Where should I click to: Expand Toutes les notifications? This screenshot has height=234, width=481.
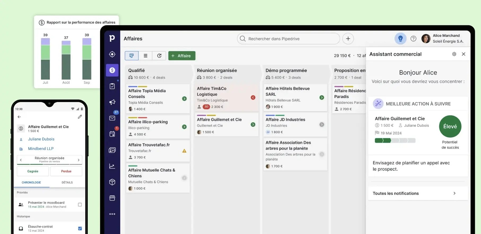tap(418, 193)
